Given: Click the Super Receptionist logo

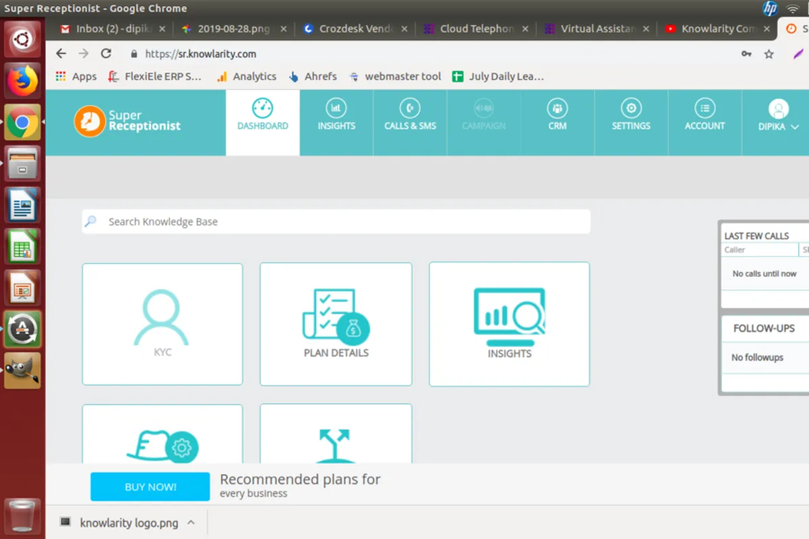Looking at the screenshot, I should coord(128,121).
